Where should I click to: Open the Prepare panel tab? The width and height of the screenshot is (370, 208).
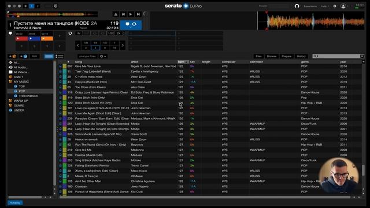[287, 57]
